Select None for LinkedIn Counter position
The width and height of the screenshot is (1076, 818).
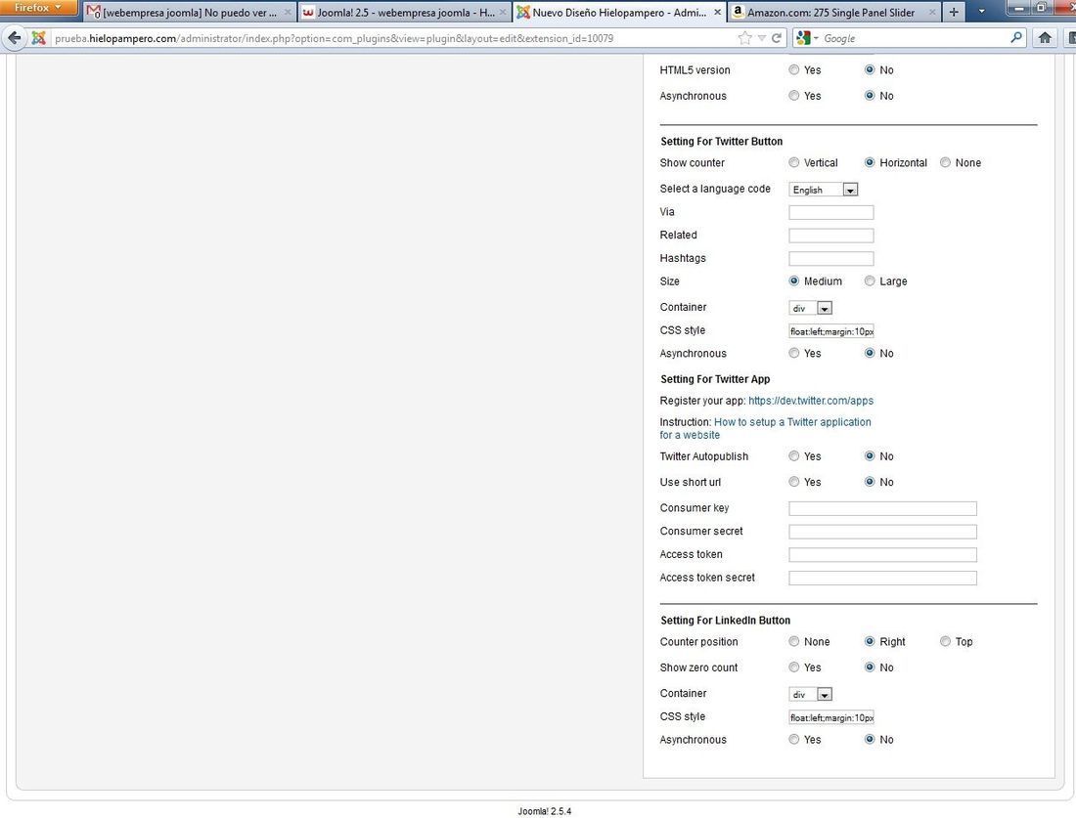(x=794, y=642)
